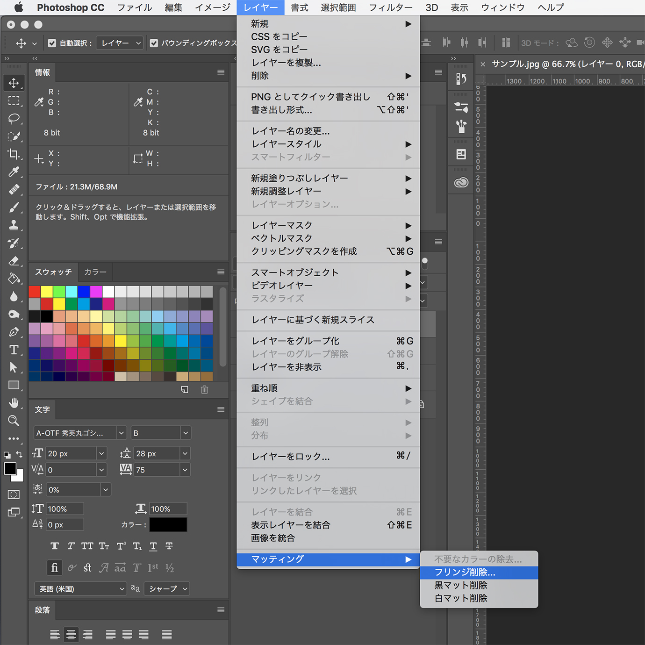
Task: Toggle underline text style
Action: [153, 546]
